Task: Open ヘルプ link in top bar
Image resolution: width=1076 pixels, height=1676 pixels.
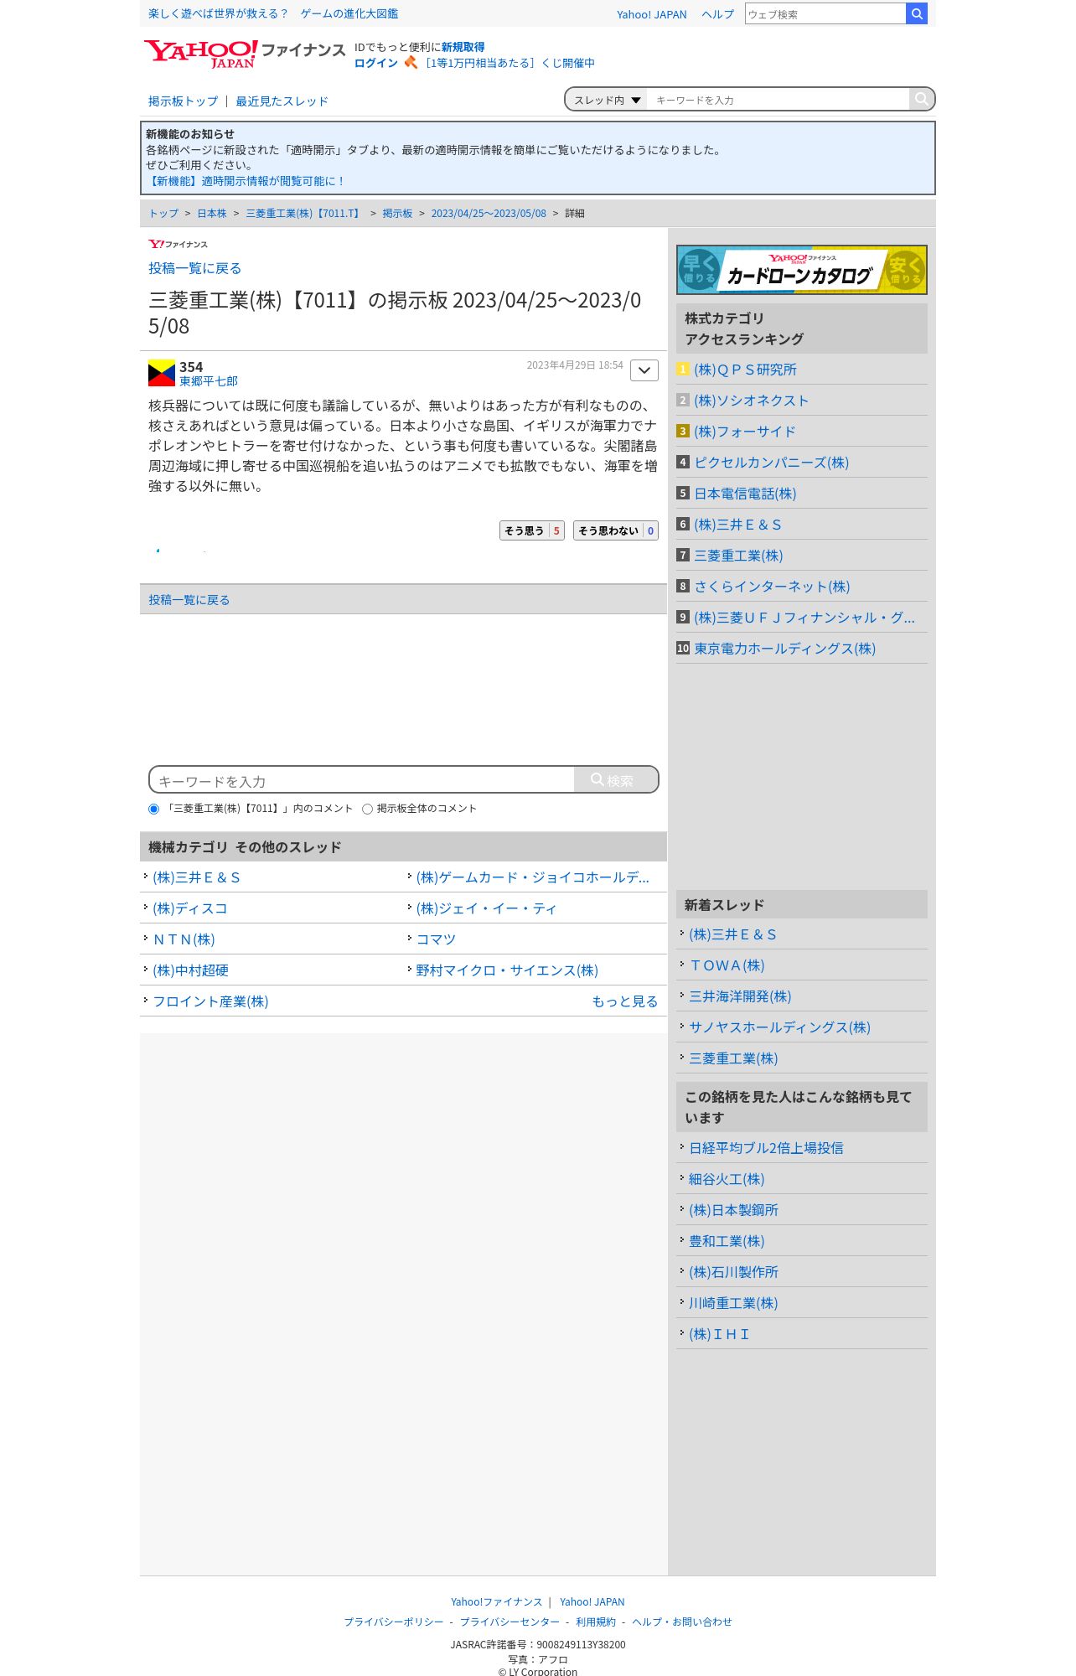Action: pos(717,14)
